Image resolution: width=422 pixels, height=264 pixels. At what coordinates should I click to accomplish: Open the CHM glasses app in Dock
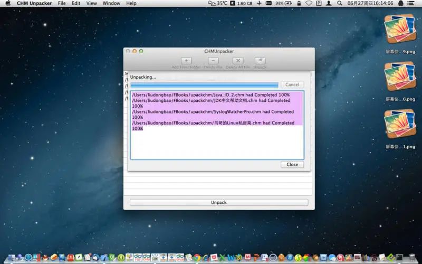tap(146, 258)
